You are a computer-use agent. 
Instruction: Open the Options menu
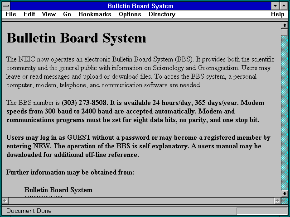(x=130, y=14)
